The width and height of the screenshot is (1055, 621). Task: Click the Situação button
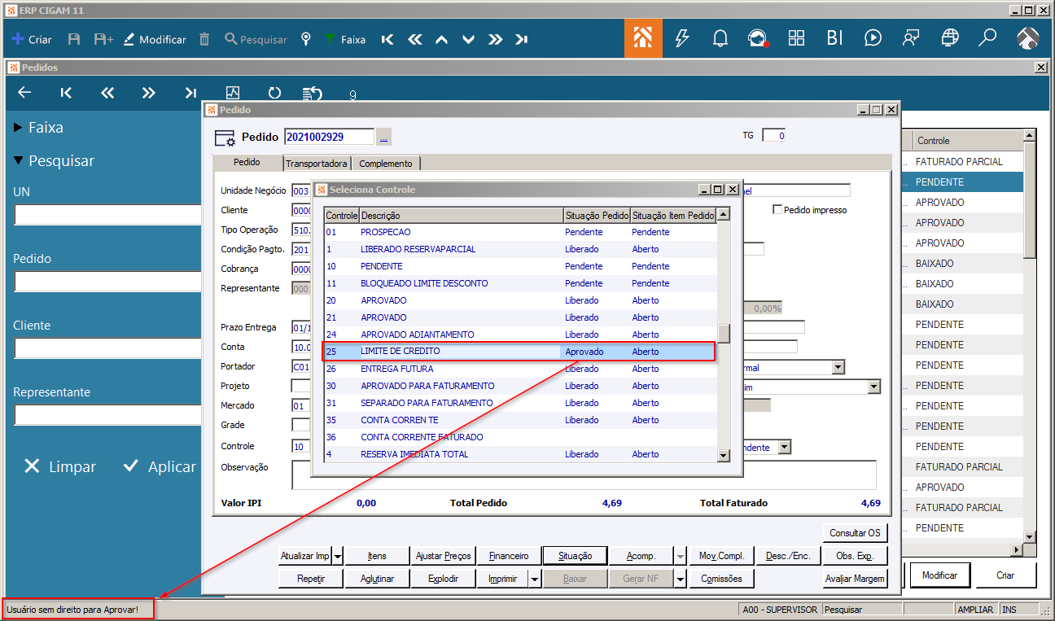(x=575, y=556)
